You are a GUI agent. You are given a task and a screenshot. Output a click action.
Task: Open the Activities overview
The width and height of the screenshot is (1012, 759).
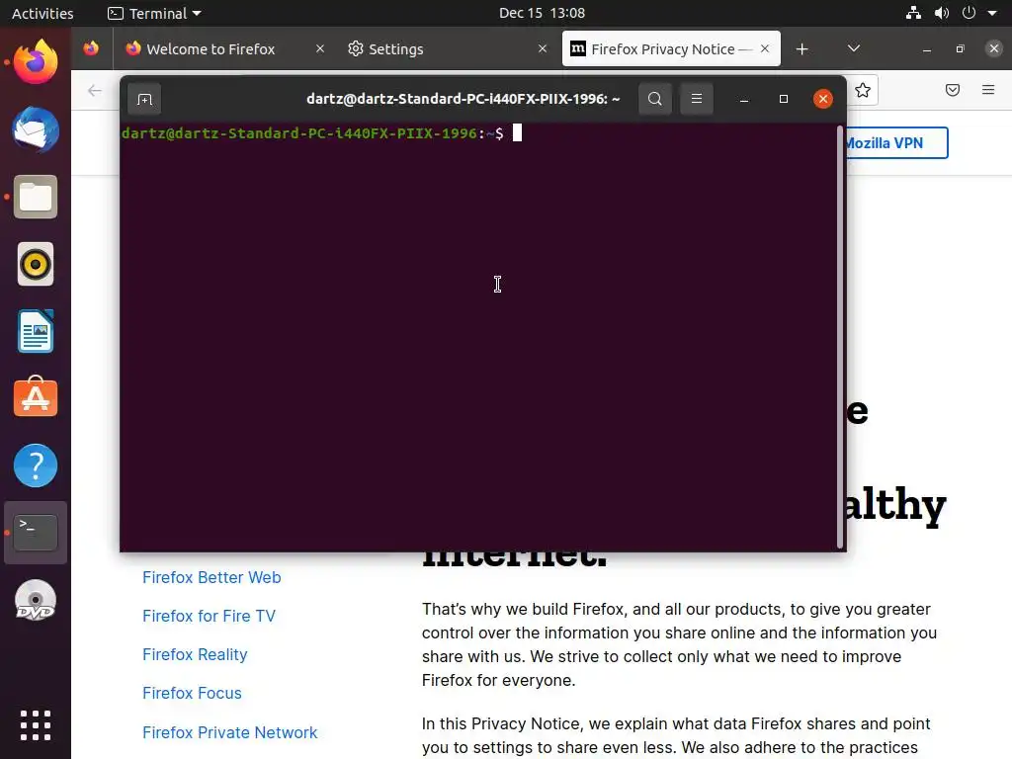42,13
